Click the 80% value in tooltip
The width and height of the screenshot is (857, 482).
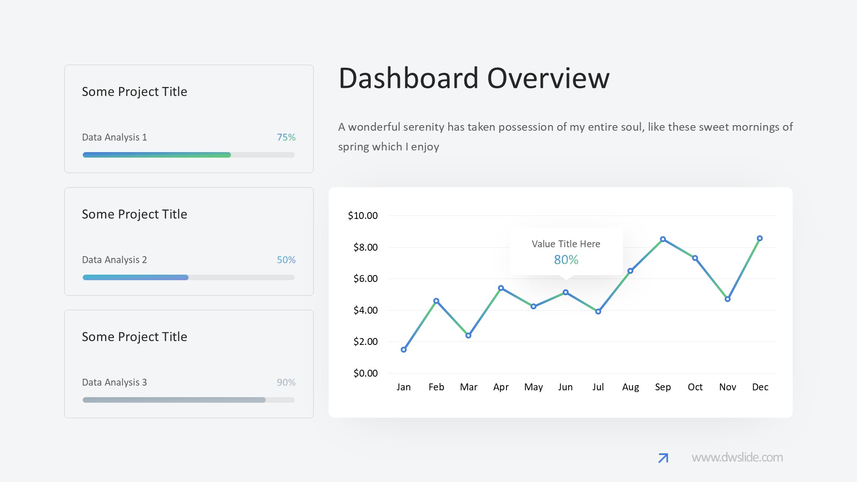pyautogui.click(x=566, y=260)
